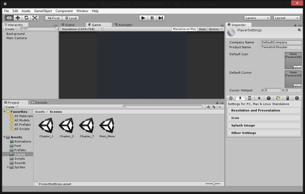Expand the Splash Image section
Image resolution: width=305 pixels, height=194 pixels.
[264, 125]
